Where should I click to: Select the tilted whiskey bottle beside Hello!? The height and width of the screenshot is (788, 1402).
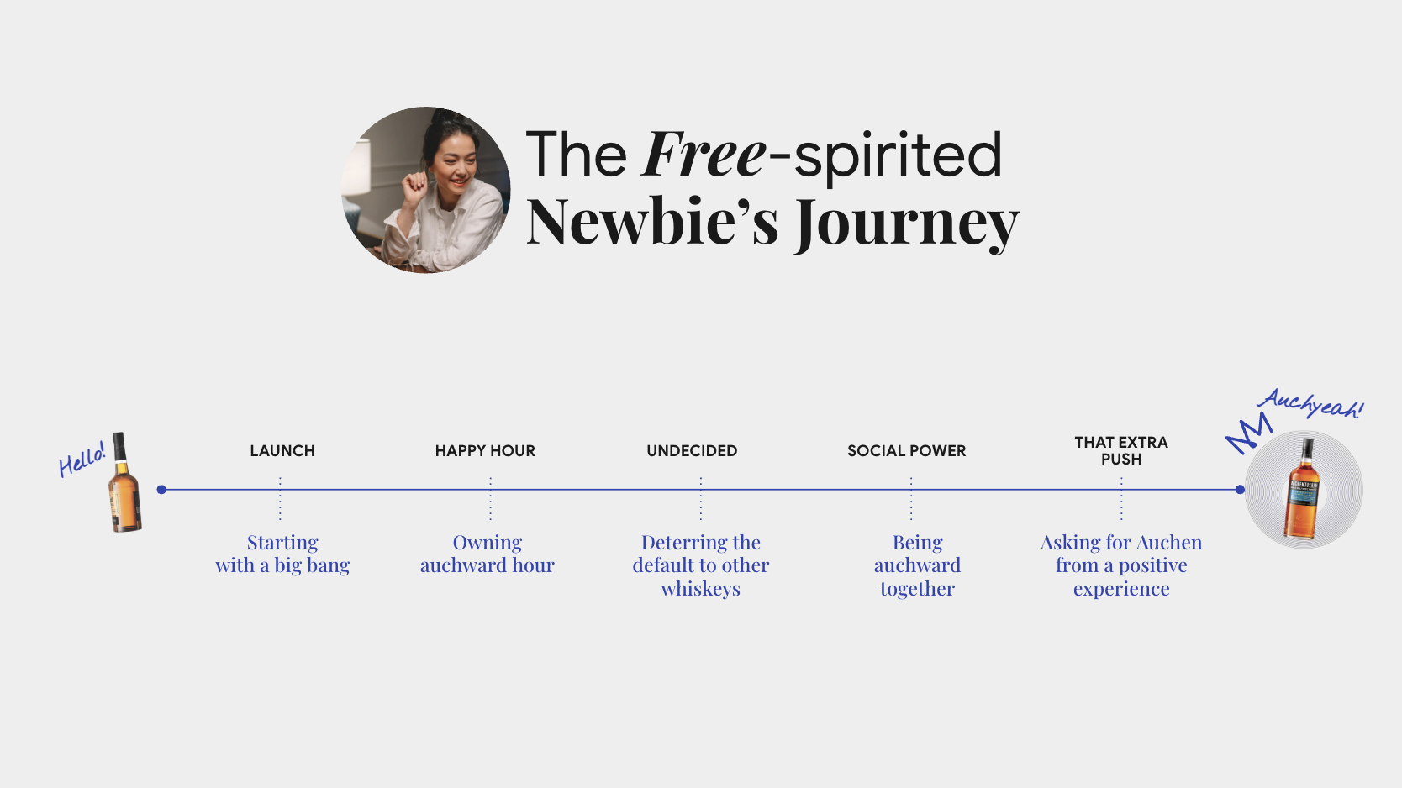click(124, 484)
